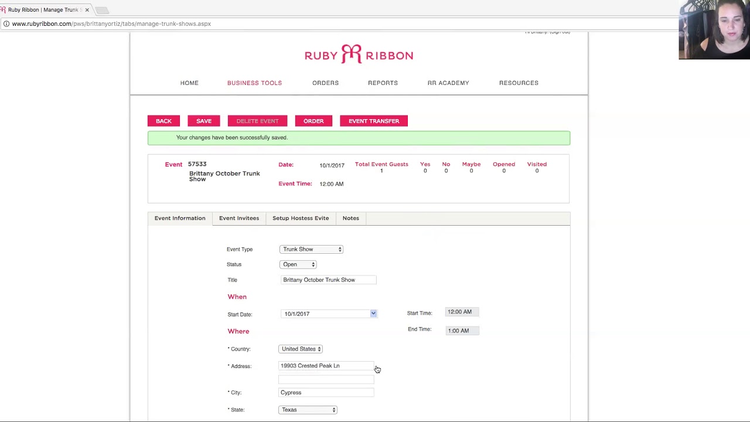The height and width of the screenshot is (422, 750).
Task: Click the event number 57533
Action: (x=197, y=164)
